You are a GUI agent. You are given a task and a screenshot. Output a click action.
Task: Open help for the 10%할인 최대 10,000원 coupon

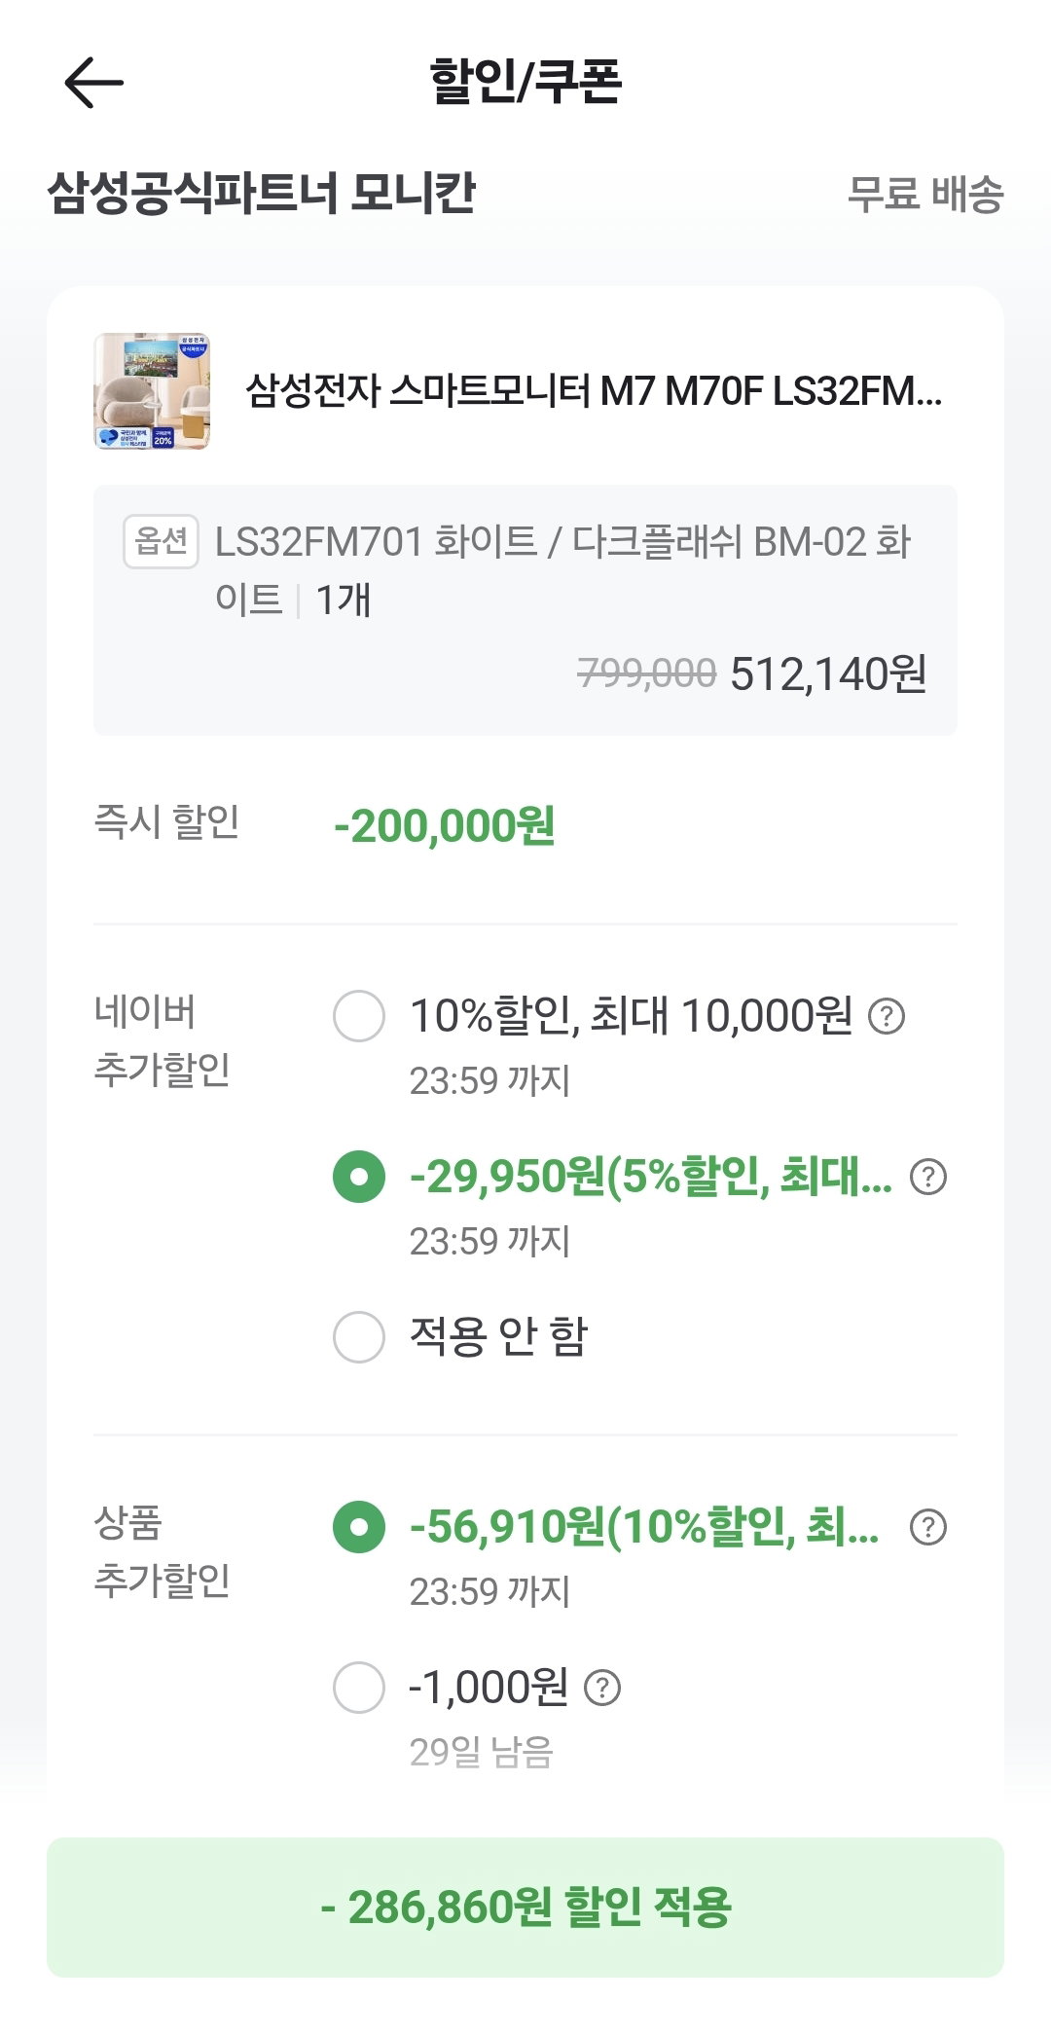click(x=887, y=1017)
